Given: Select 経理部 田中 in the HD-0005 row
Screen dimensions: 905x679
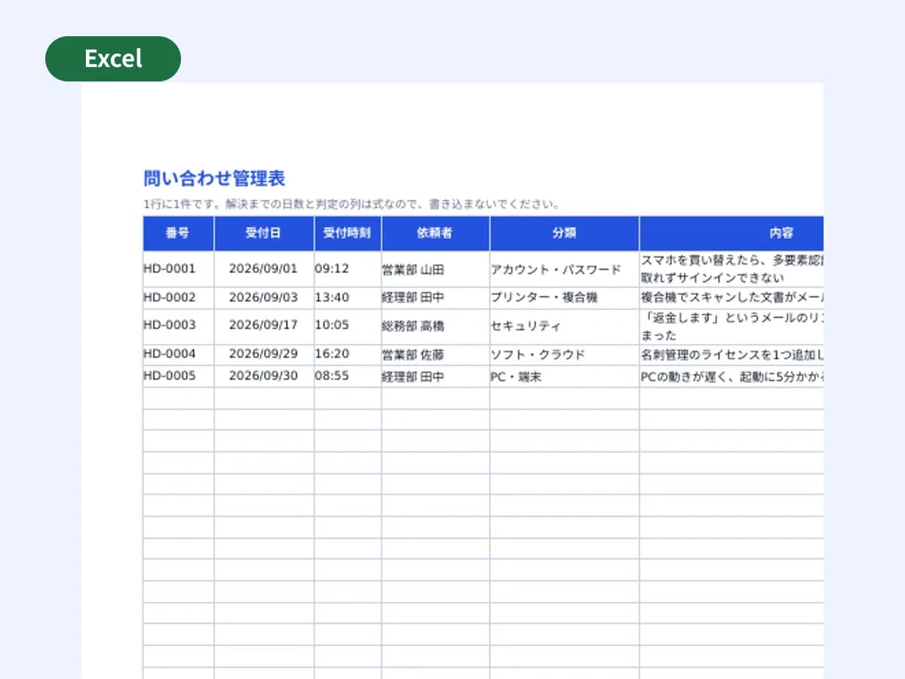Looking at the screenshot, I should pos(435,376).
